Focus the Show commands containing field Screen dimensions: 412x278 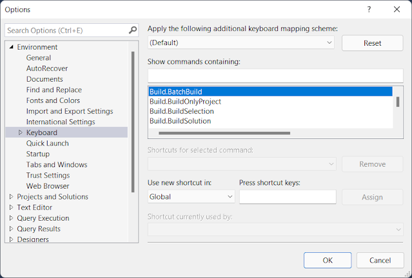coord(270,75)
